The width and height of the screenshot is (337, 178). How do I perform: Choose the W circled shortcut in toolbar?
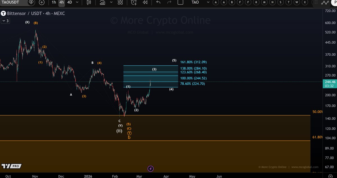(x=297, y=2)
